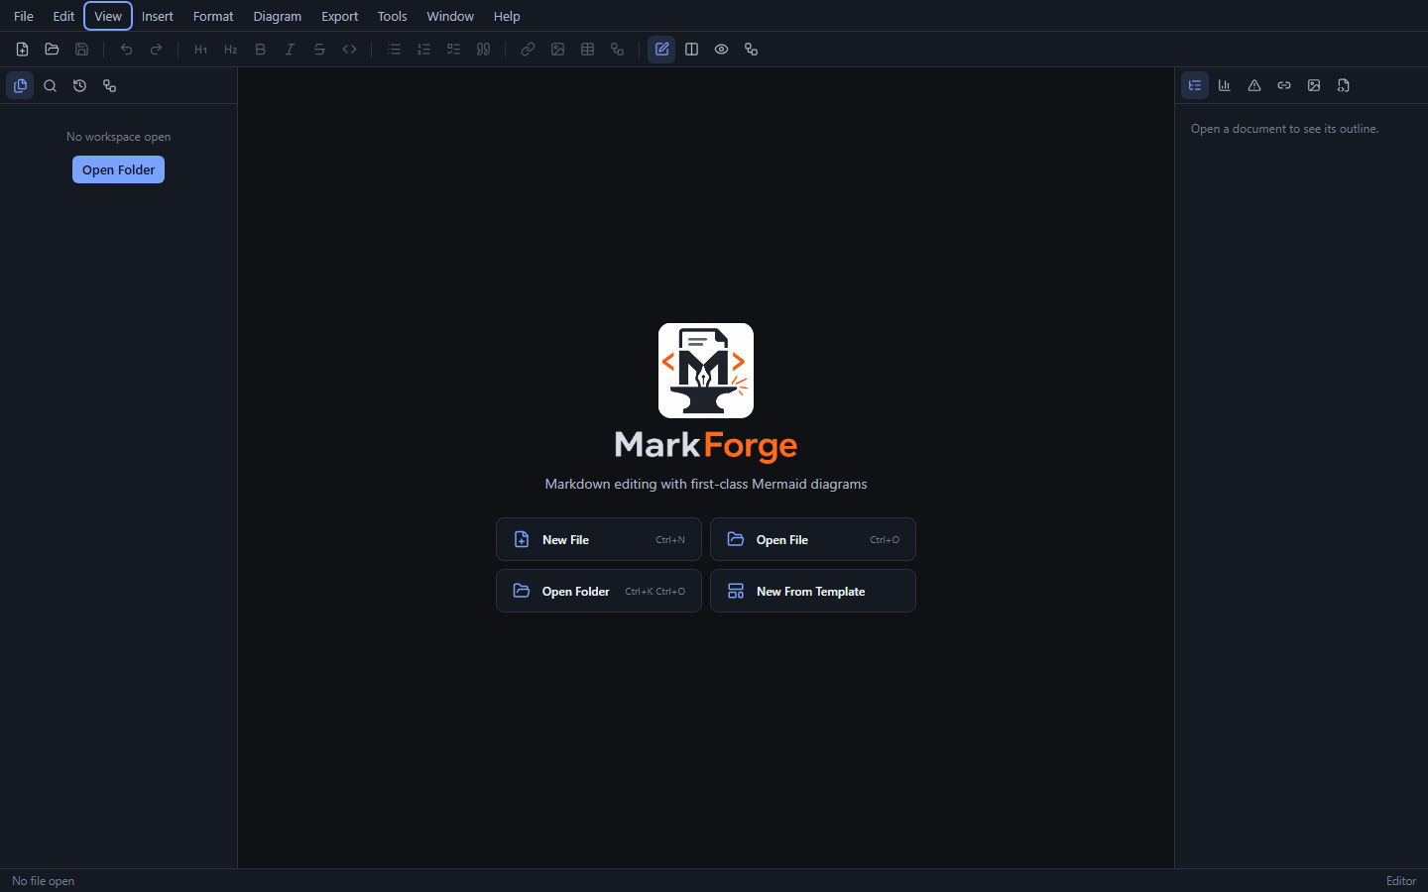Insert a bullet list from the toolbar
The image size is (1428, 892).
[x=394, y=50]
